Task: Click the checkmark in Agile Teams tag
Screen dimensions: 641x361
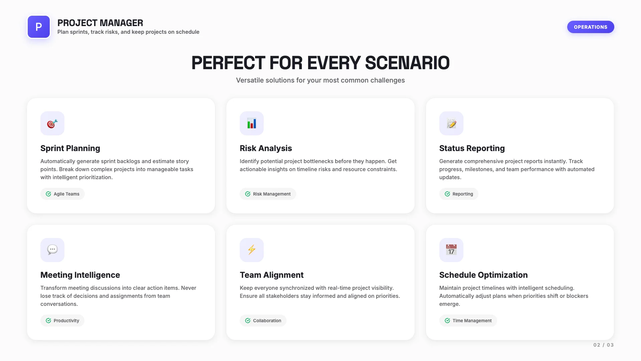Action: pyautogui.click(x=48, y=194)
